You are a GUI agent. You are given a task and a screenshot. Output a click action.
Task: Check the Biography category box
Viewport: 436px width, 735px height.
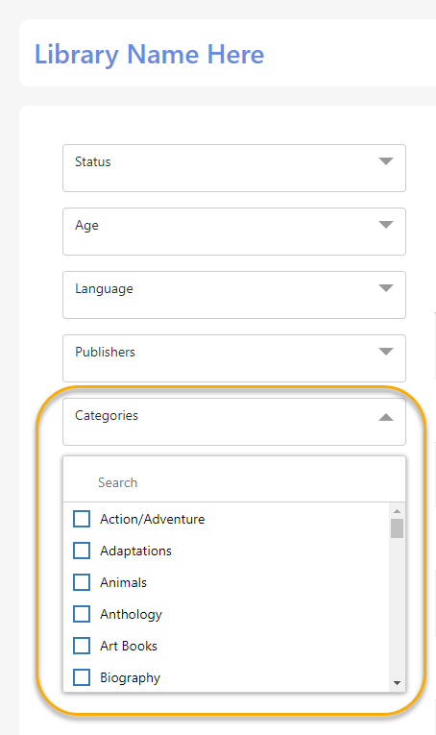(x=82, y=677)
